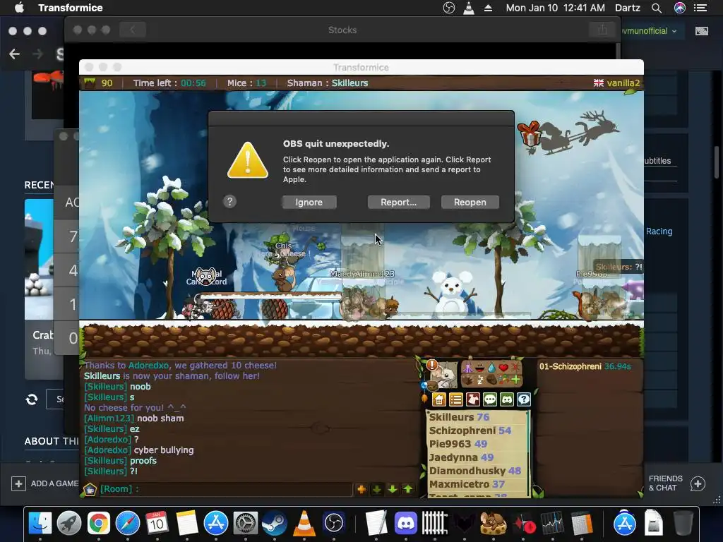Open the blue question mark help icon
723x542 pixels.
click(524, 399)
